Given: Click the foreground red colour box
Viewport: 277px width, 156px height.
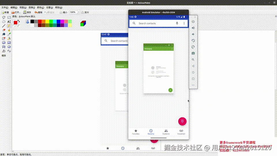Looking at the screenshot, I should point(16,23).
